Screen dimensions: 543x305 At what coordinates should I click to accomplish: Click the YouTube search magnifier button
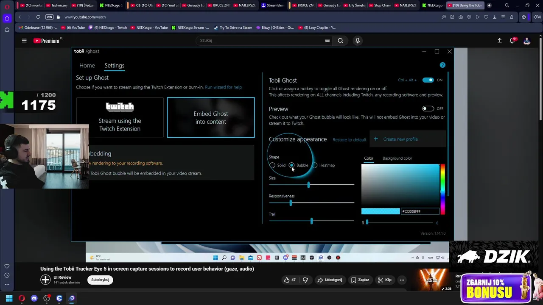pyautogui.click(x=340, y=41)
